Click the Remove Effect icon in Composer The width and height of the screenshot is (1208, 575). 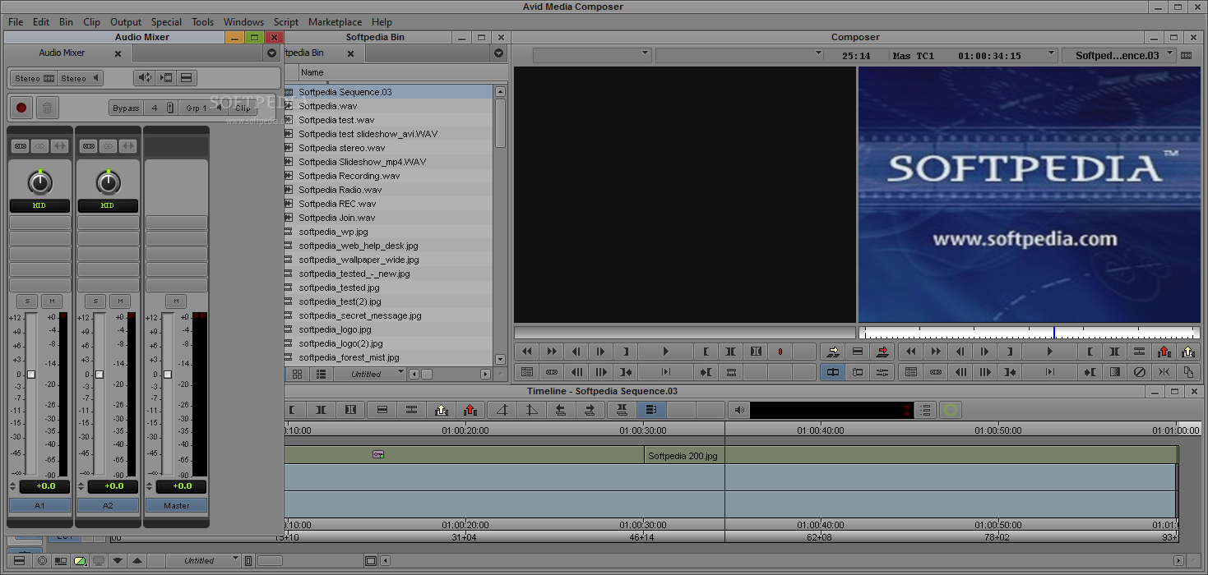[1139, 372]
